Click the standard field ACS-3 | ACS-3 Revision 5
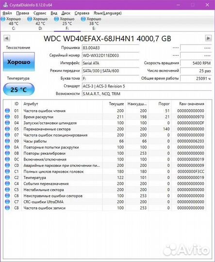This screenshot has width=215, height=262. coord(147,86)
